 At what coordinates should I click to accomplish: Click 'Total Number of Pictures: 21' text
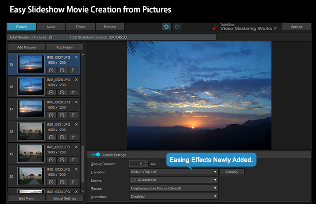[31, 37]
